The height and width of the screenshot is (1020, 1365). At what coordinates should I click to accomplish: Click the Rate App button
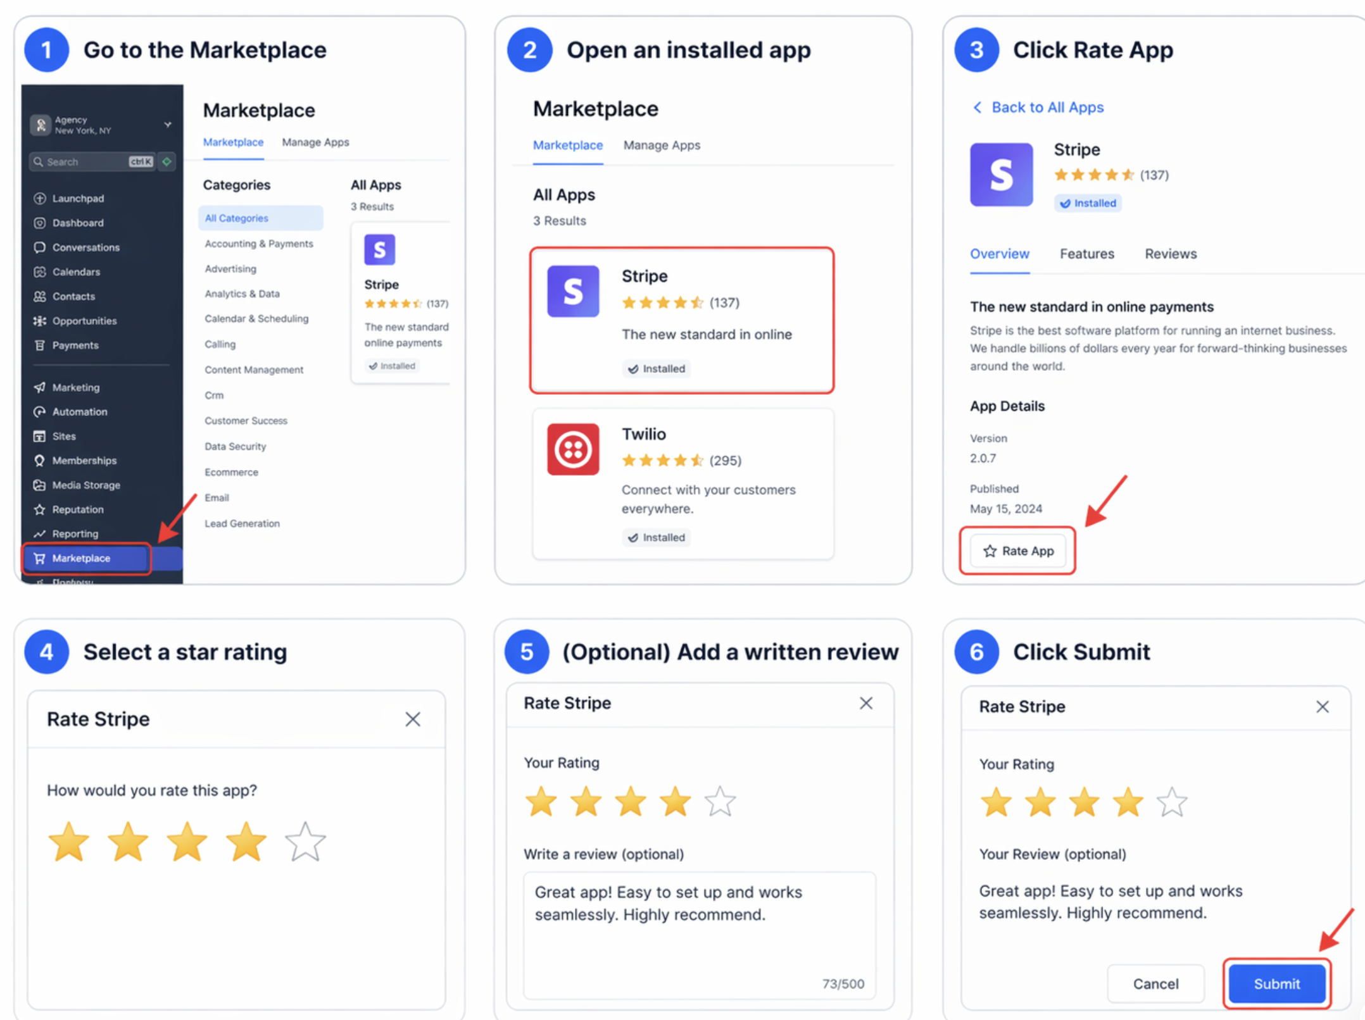(x=1018, y=550)
